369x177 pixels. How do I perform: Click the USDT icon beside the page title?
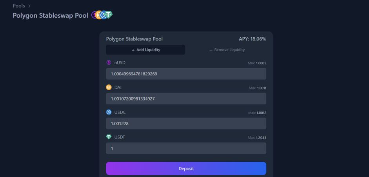tap(109, 15)
